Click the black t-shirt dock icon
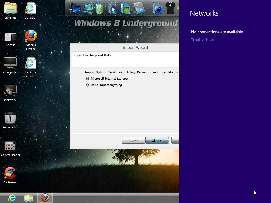Viewport: 271px width, 203px height. pos(170,8)
